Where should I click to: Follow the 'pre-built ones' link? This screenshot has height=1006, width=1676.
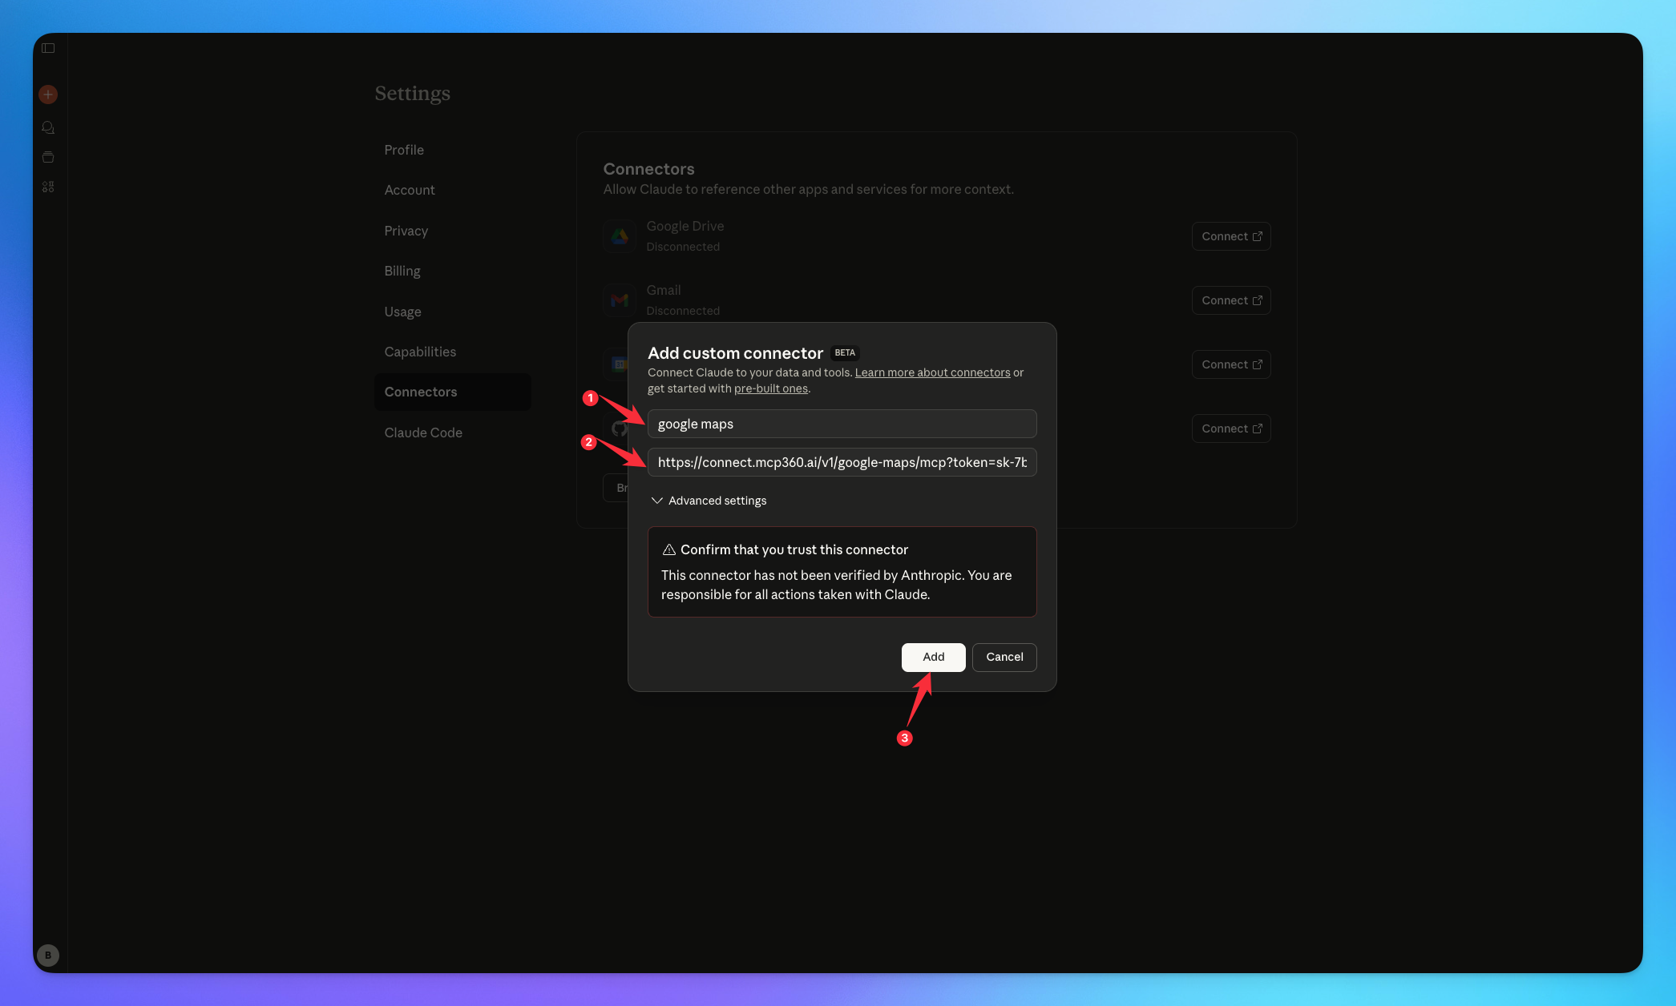coord(770,388)
